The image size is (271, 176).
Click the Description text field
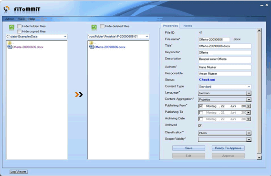tap(225, 60)
